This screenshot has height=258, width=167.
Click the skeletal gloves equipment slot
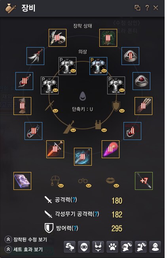pyautogui.click(x=143, y=106)
